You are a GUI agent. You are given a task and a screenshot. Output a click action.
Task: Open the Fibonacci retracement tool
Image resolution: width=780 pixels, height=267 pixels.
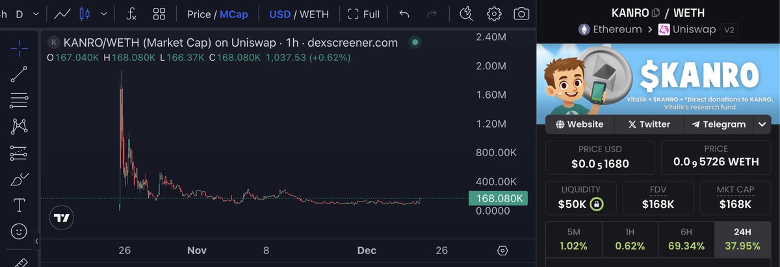pyautogui.click(x=19, y=100)
